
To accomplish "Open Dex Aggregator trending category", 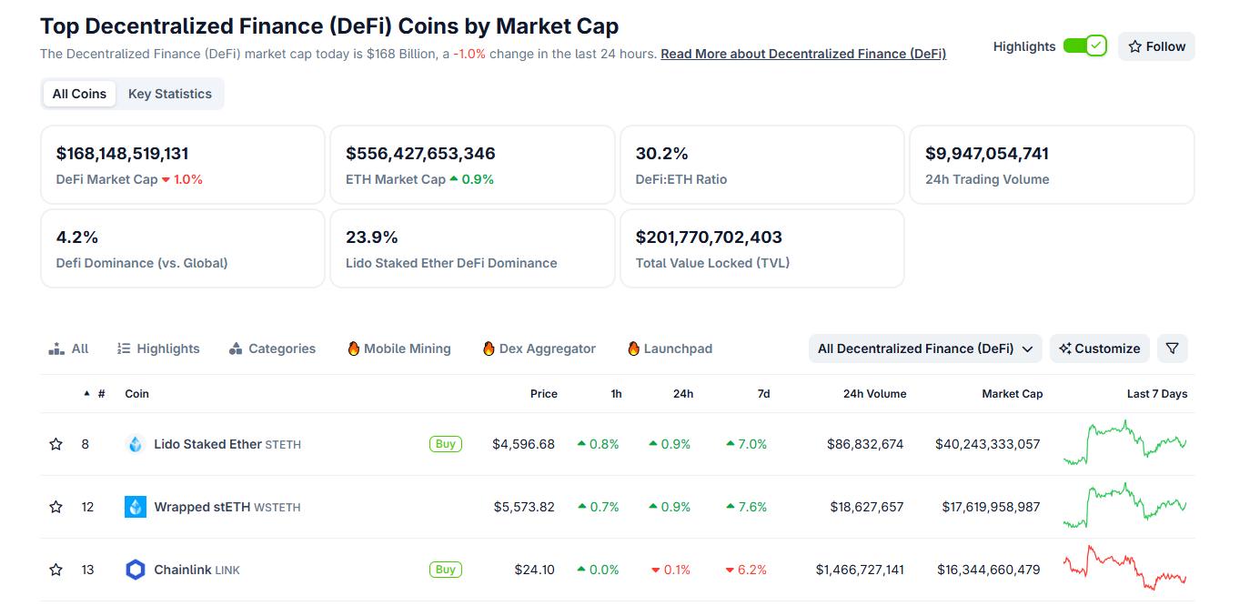I will pyautogui.click(x=539, y=348).
